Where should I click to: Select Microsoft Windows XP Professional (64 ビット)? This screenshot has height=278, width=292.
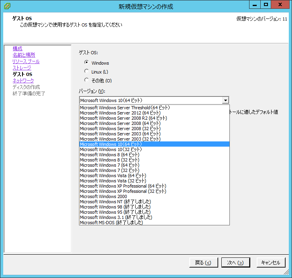coord(154,186)
